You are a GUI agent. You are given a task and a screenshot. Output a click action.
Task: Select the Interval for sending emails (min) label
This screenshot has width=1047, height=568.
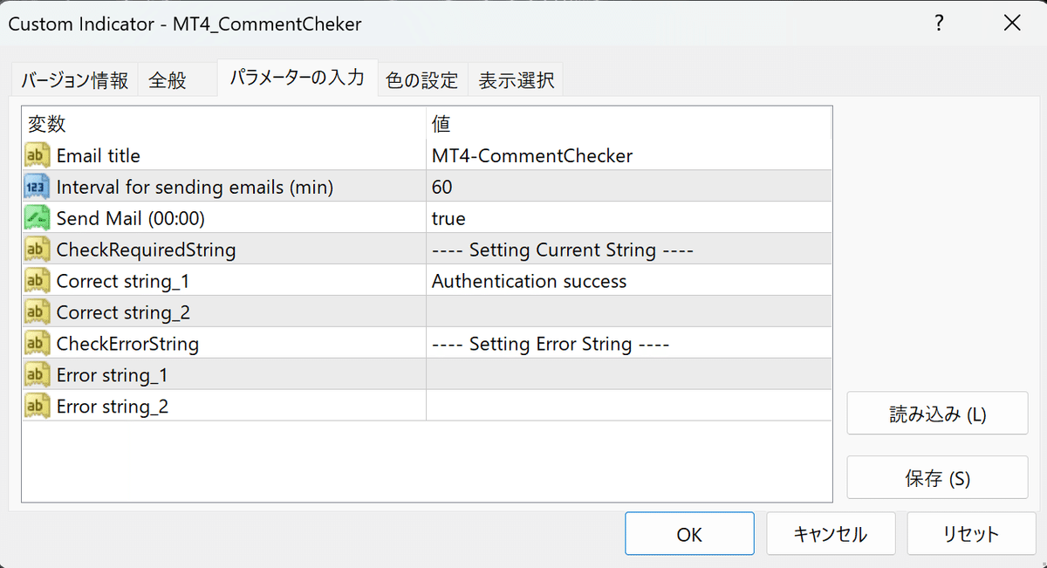(x=195, y=188)
